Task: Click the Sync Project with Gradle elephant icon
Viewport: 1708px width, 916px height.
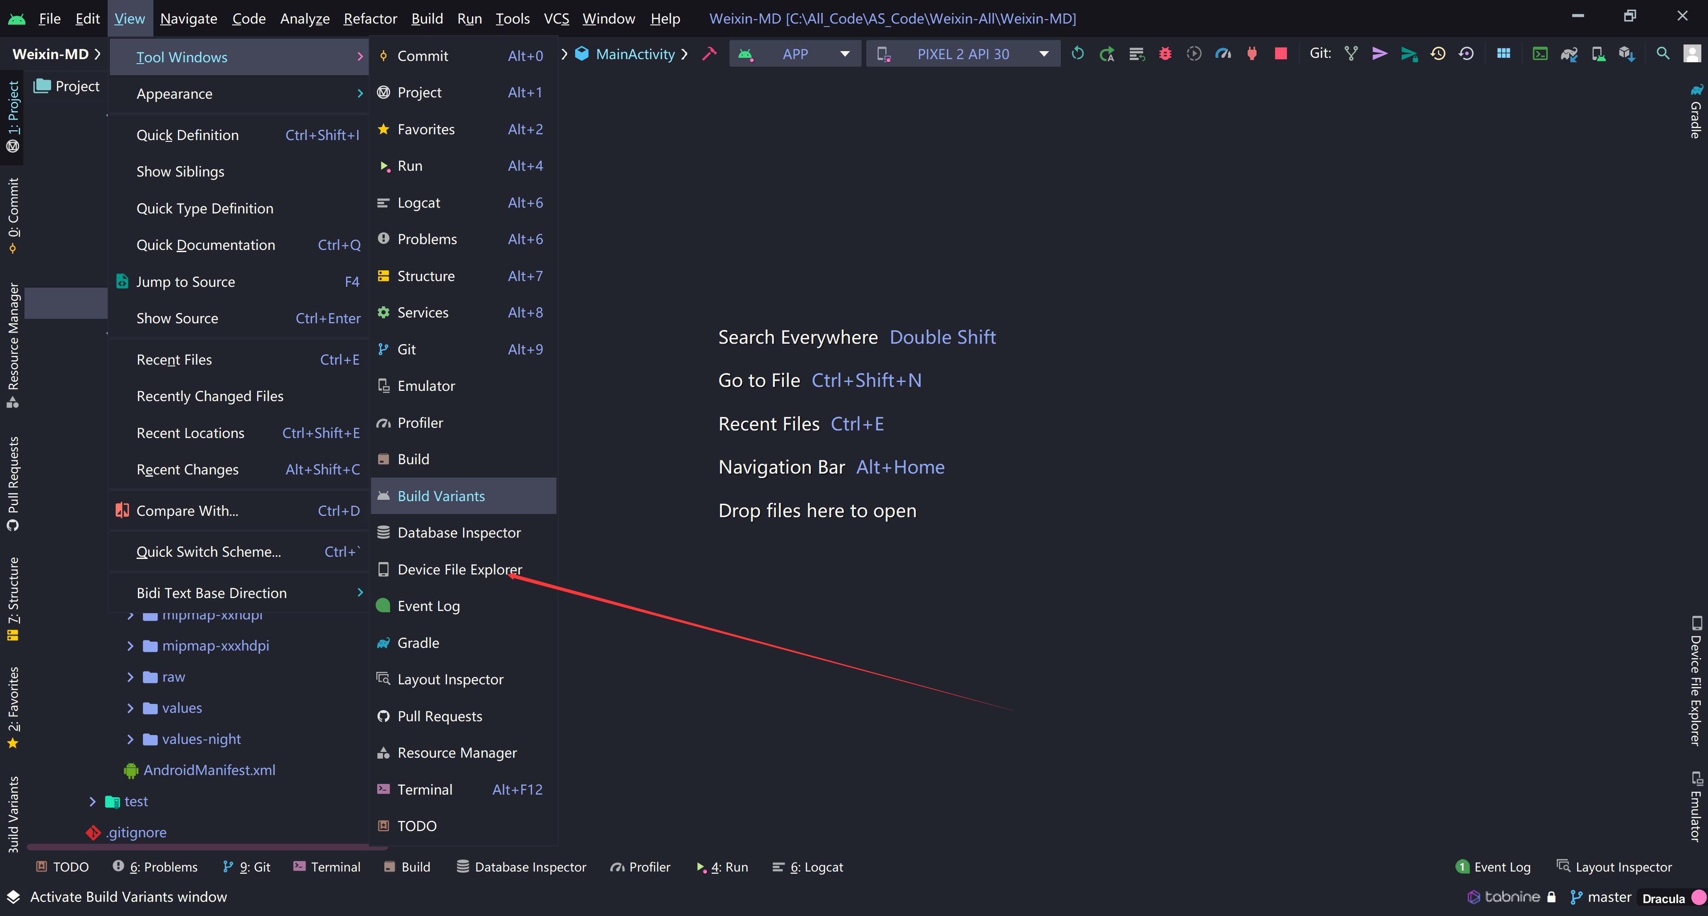Action: [x=1569, y=54]
